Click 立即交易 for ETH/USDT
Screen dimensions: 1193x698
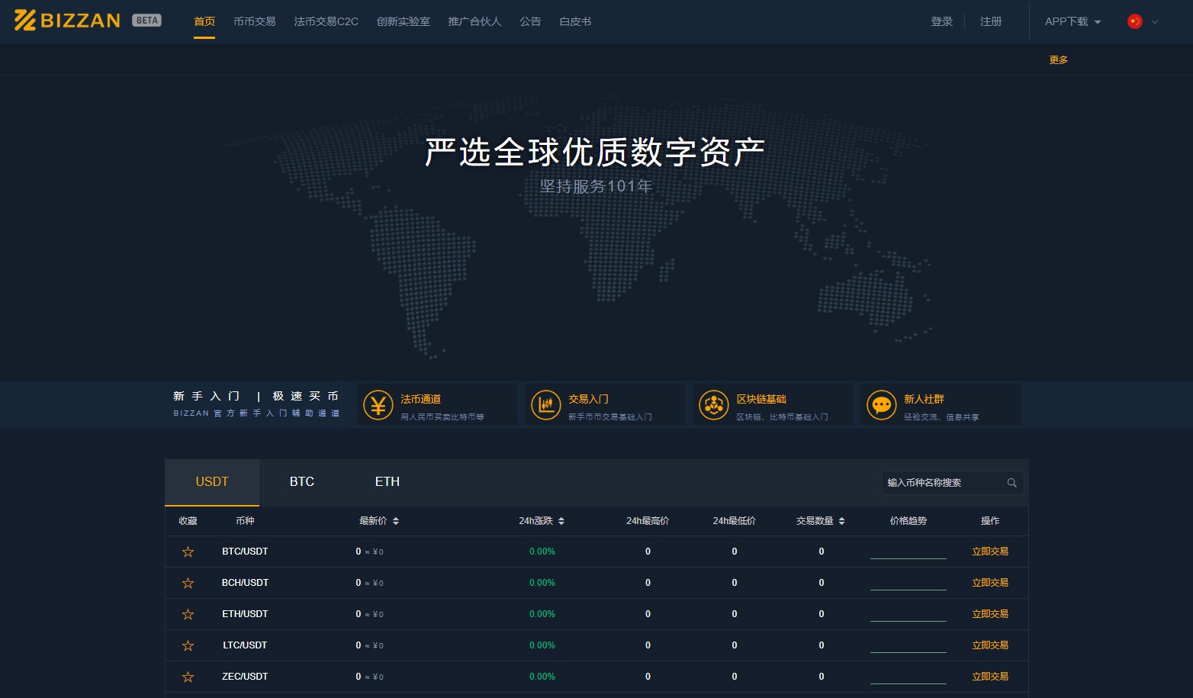990,614
